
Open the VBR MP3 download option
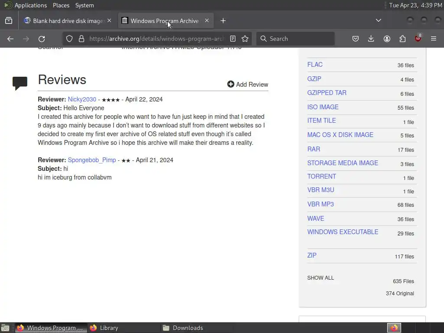[320, 204]
